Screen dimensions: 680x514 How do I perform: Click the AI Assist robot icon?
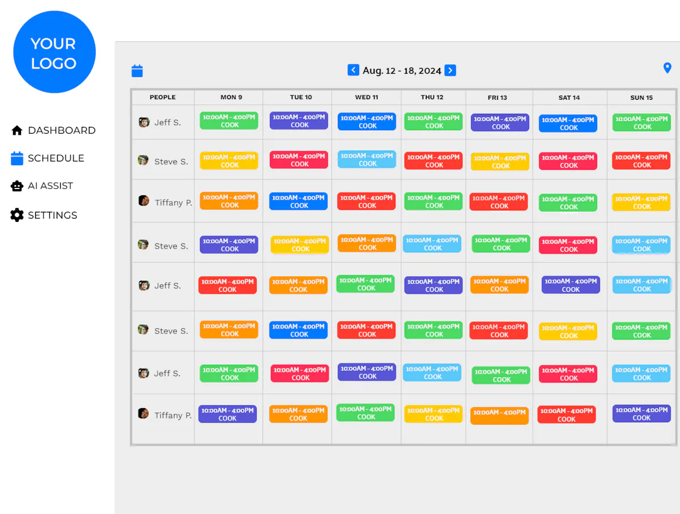[x=17, y=186]
